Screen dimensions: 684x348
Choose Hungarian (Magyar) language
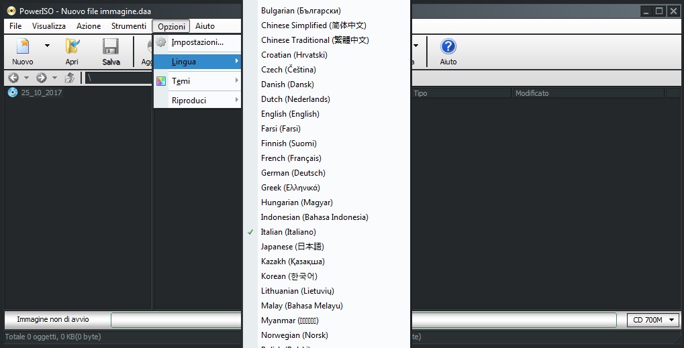(327, 202)
